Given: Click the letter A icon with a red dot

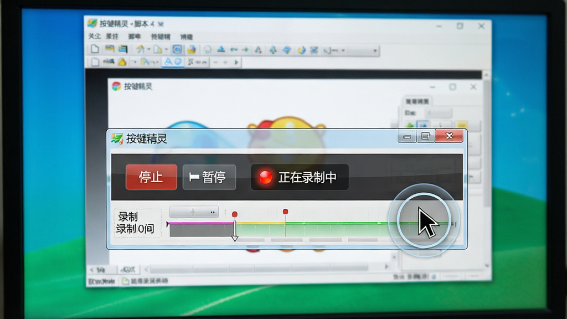Looking at the screenshot, I should point(258,49).
